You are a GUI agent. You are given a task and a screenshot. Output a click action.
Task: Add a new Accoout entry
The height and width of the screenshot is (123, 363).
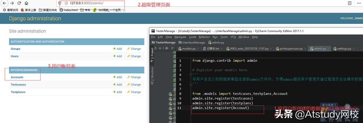tap(117, 77)
